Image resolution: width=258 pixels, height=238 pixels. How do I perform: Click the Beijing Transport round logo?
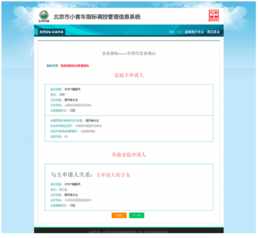44,16
